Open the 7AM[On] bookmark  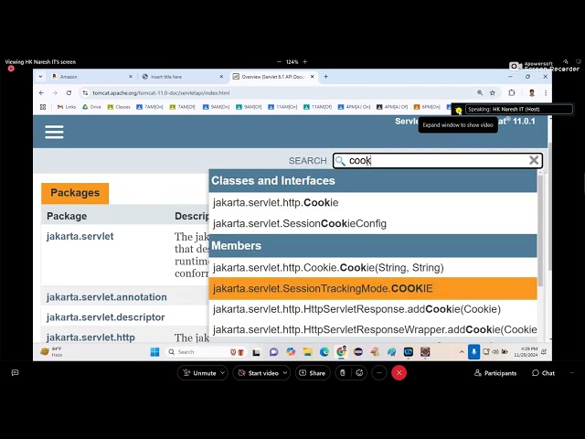[150, 107]
